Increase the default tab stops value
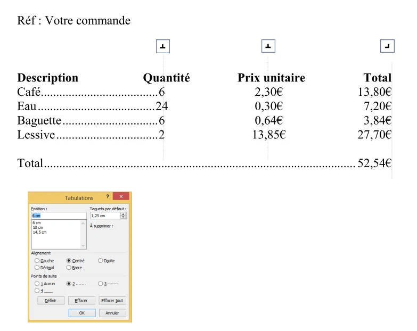This screenshot has height=331, width=417. (124, 214)
